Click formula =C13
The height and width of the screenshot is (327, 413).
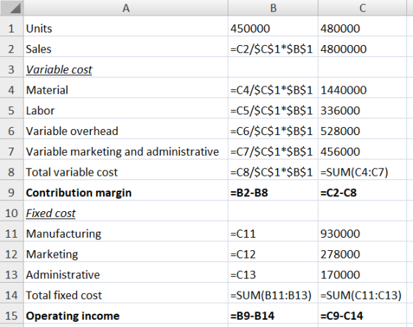coord(243,275)
